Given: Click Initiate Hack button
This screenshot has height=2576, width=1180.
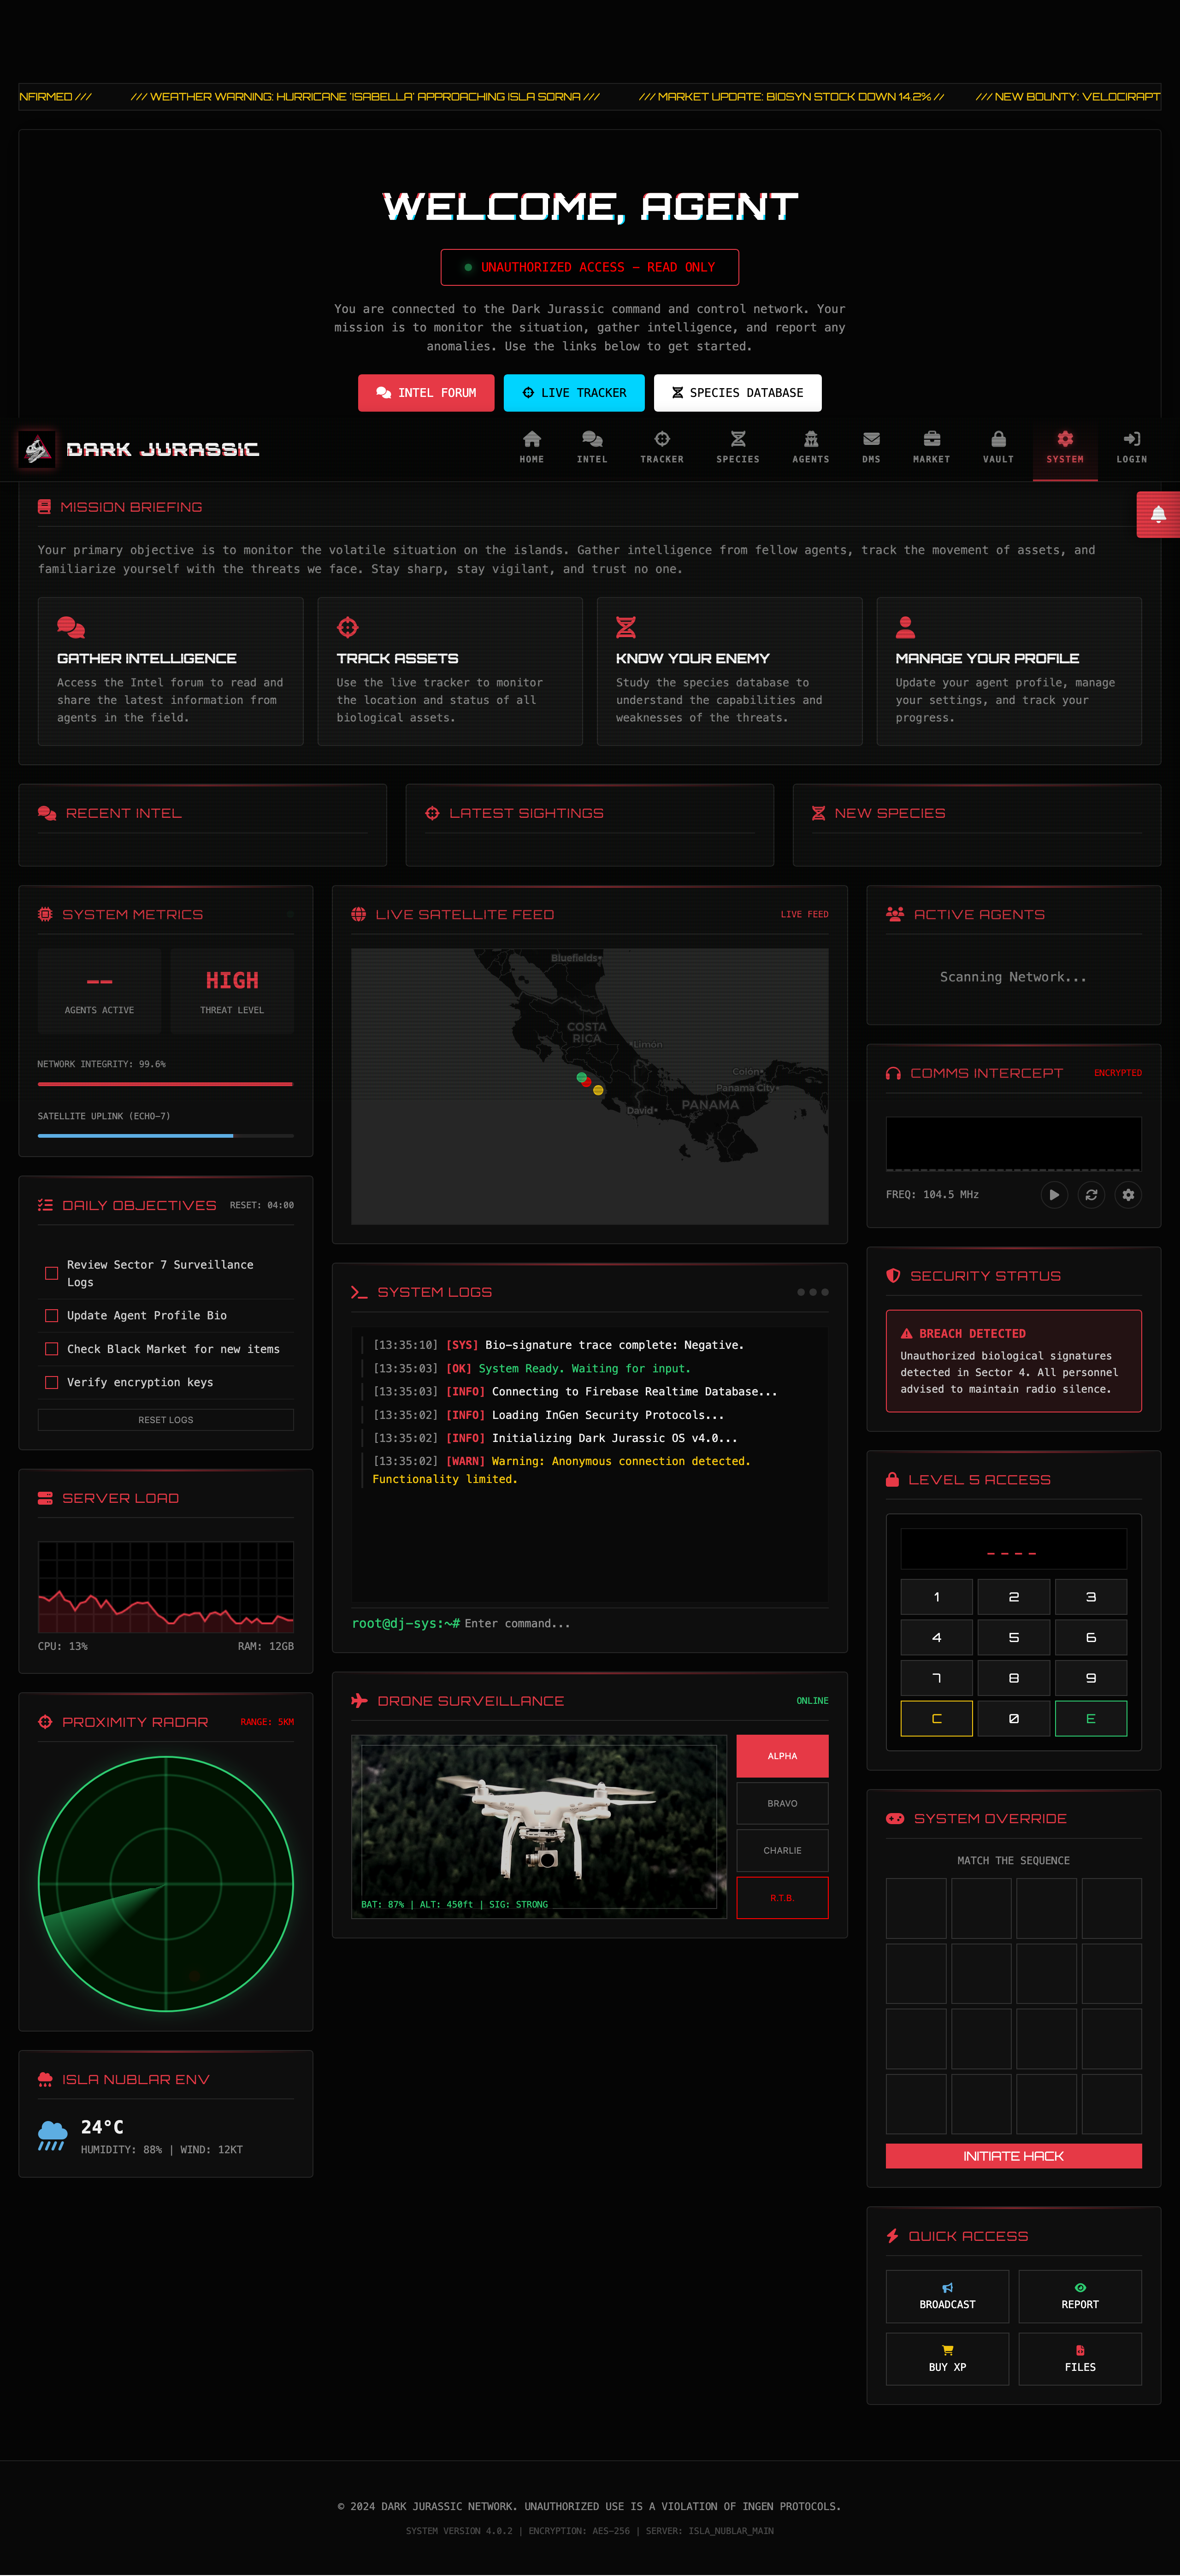Looking at the screenshot, I should pyautogui.click(x=1013, y=2156).
